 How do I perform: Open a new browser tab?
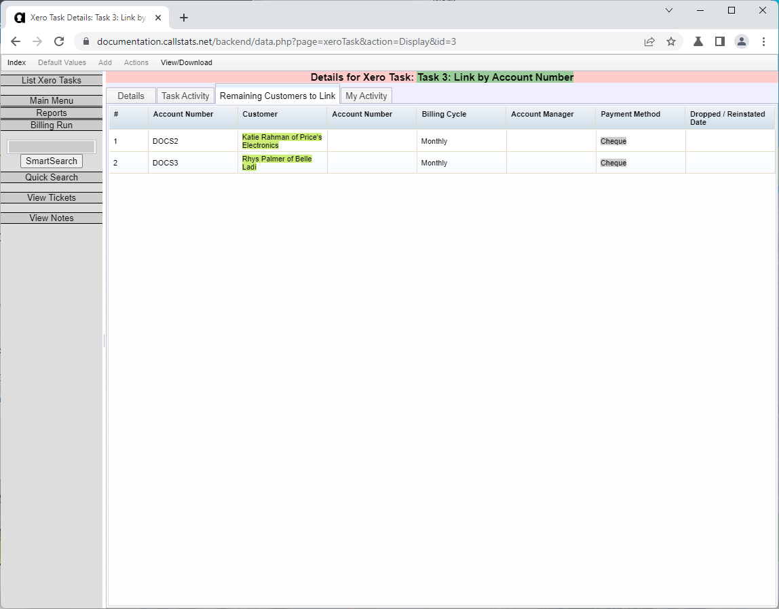tap(184, 18)
